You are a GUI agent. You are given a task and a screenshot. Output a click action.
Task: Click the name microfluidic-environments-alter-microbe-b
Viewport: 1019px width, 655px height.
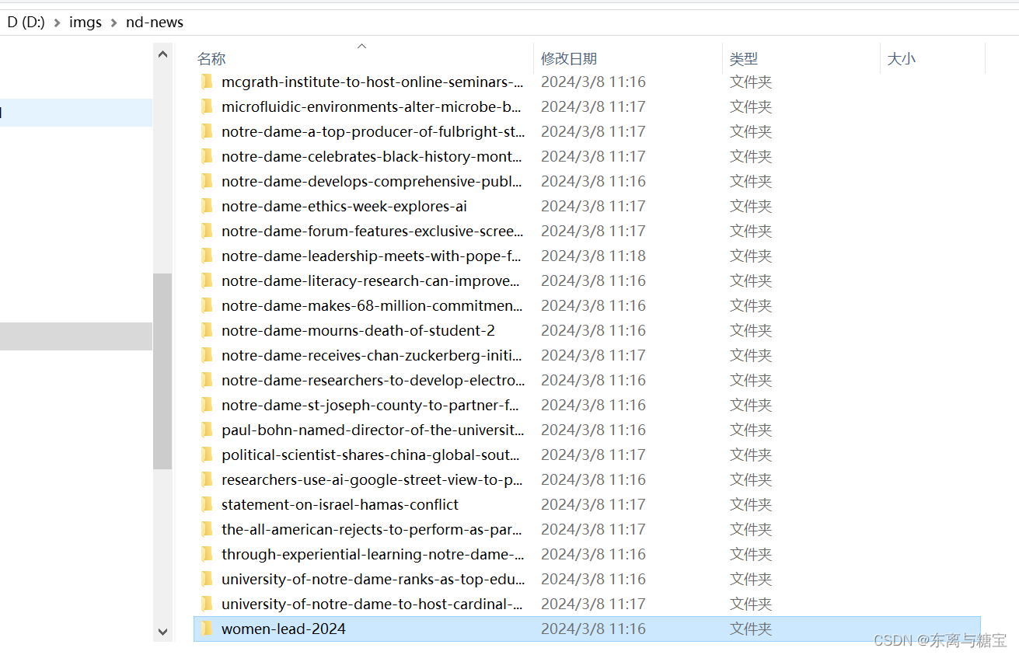(x=372, y=106)
